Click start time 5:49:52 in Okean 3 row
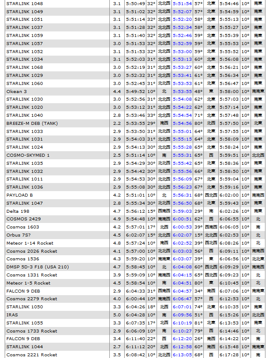Image resolution: width=271 pixels, height=358 pixels. click(135, 91)
